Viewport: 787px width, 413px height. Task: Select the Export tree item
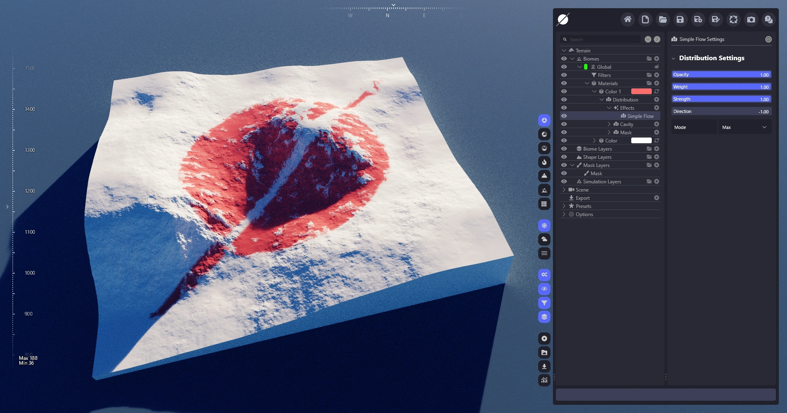(583, 198)
